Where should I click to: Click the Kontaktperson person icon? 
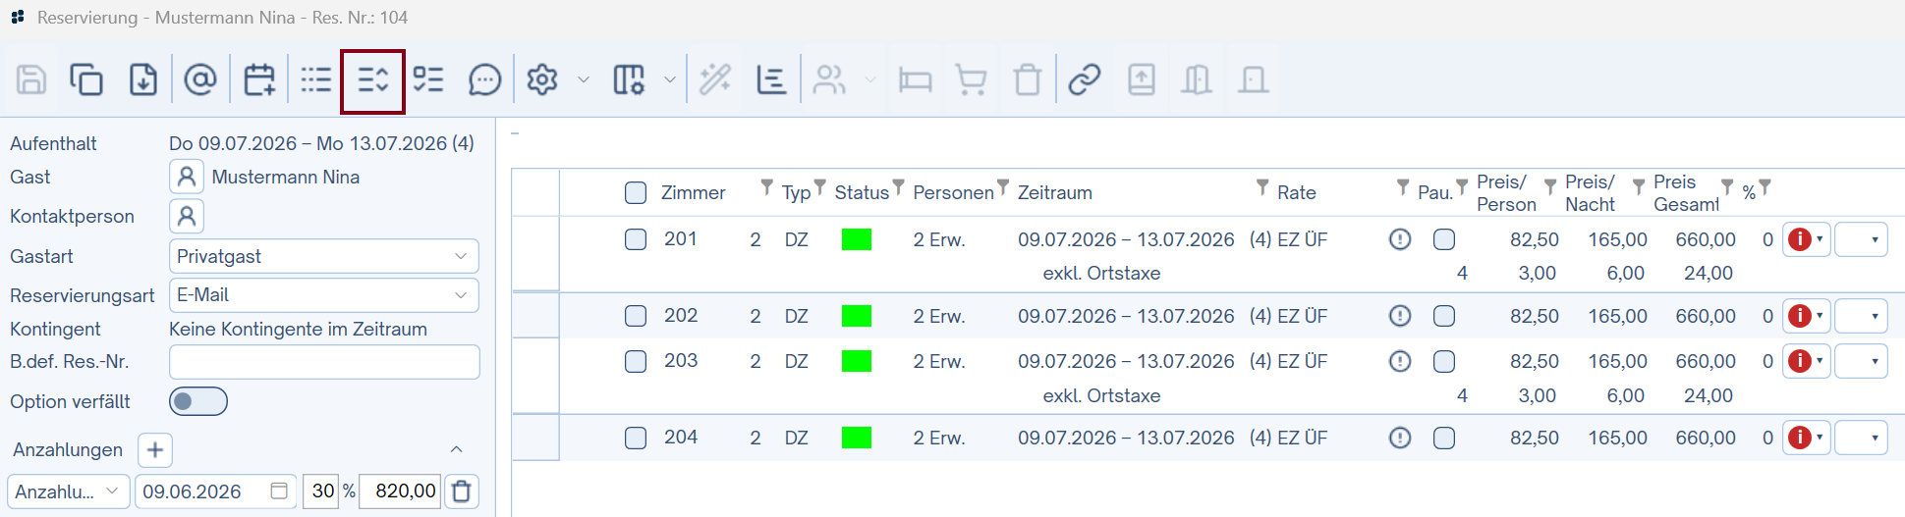[187, 216]
